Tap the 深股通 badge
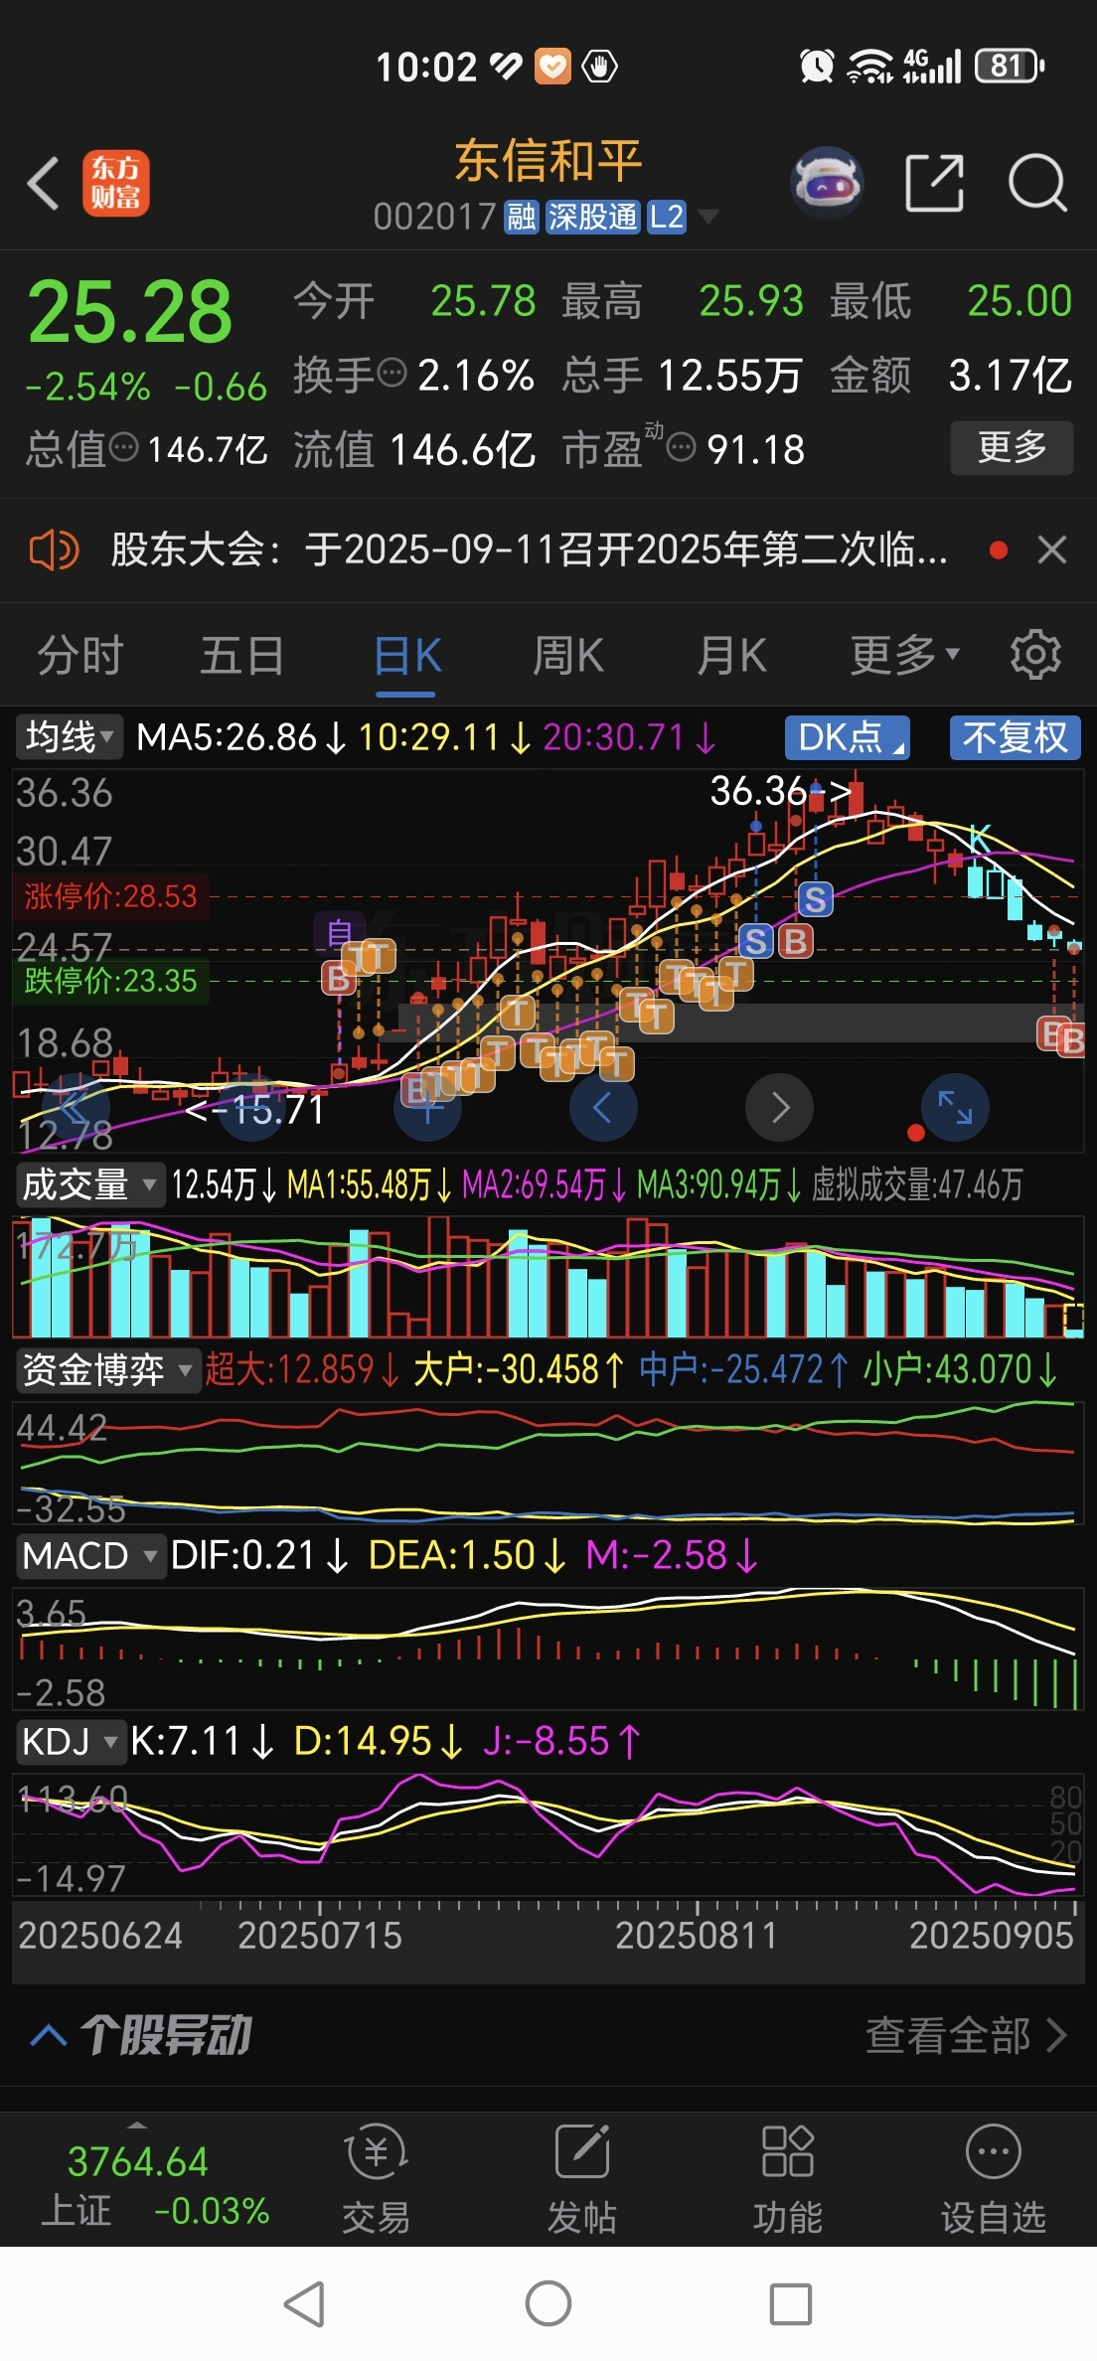 click(x=593, y=217)
